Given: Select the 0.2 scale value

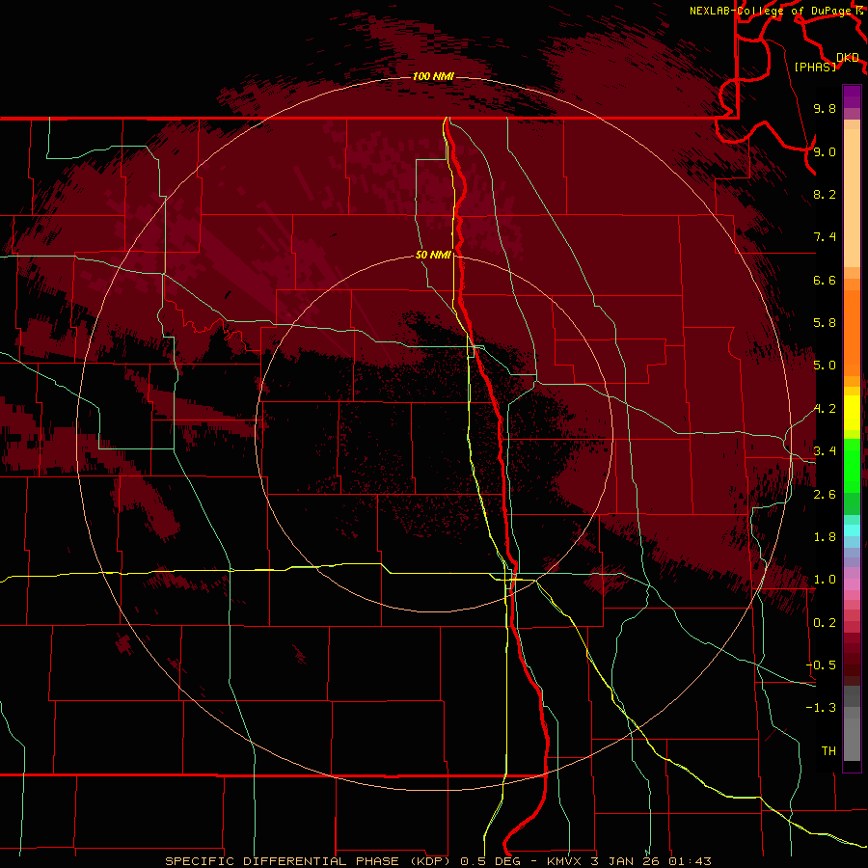Looking at the screenshot, I should [x=825, y=623].
